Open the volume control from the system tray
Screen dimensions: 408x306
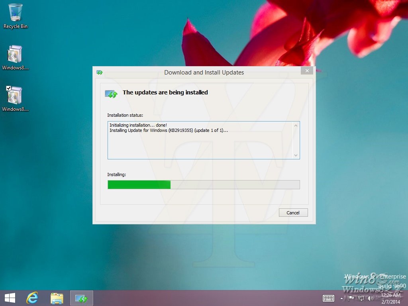click(x=370, y=298)
